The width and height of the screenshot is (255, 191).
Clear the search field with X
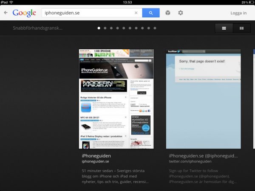tap(136, 13)
